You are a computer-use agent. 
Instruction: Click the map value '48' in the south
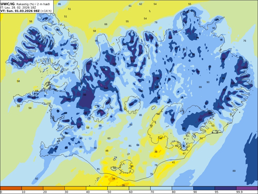(x=107, y=151)
